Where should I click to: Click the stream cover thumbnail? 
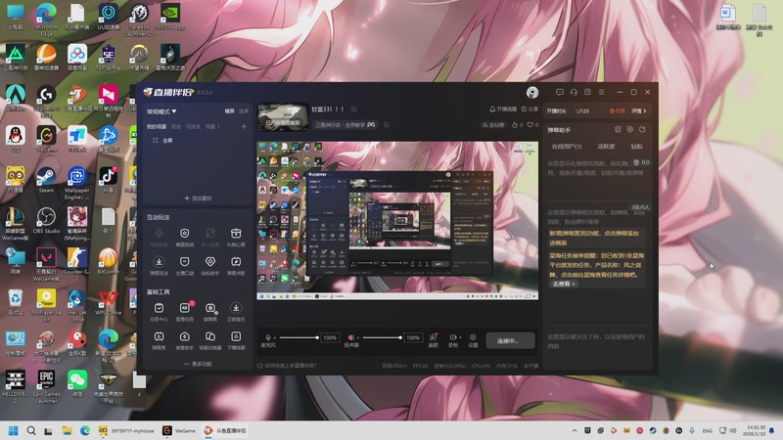(283, 116)
